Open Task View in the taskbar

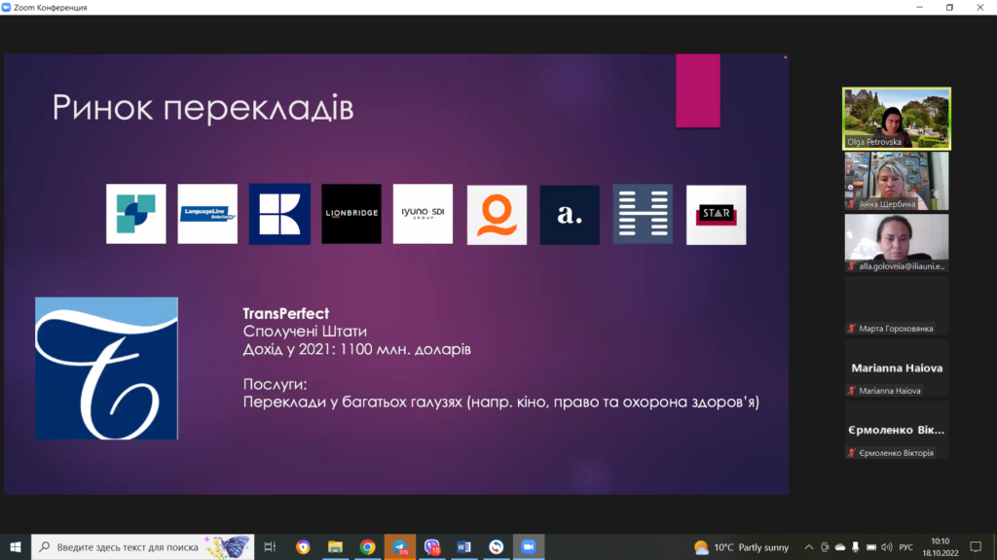click(271, 547)
